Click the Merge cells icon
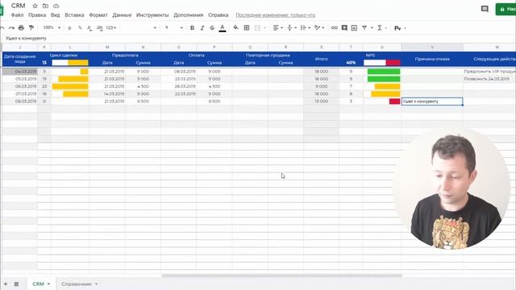The image size is (516, 290). 257,28
